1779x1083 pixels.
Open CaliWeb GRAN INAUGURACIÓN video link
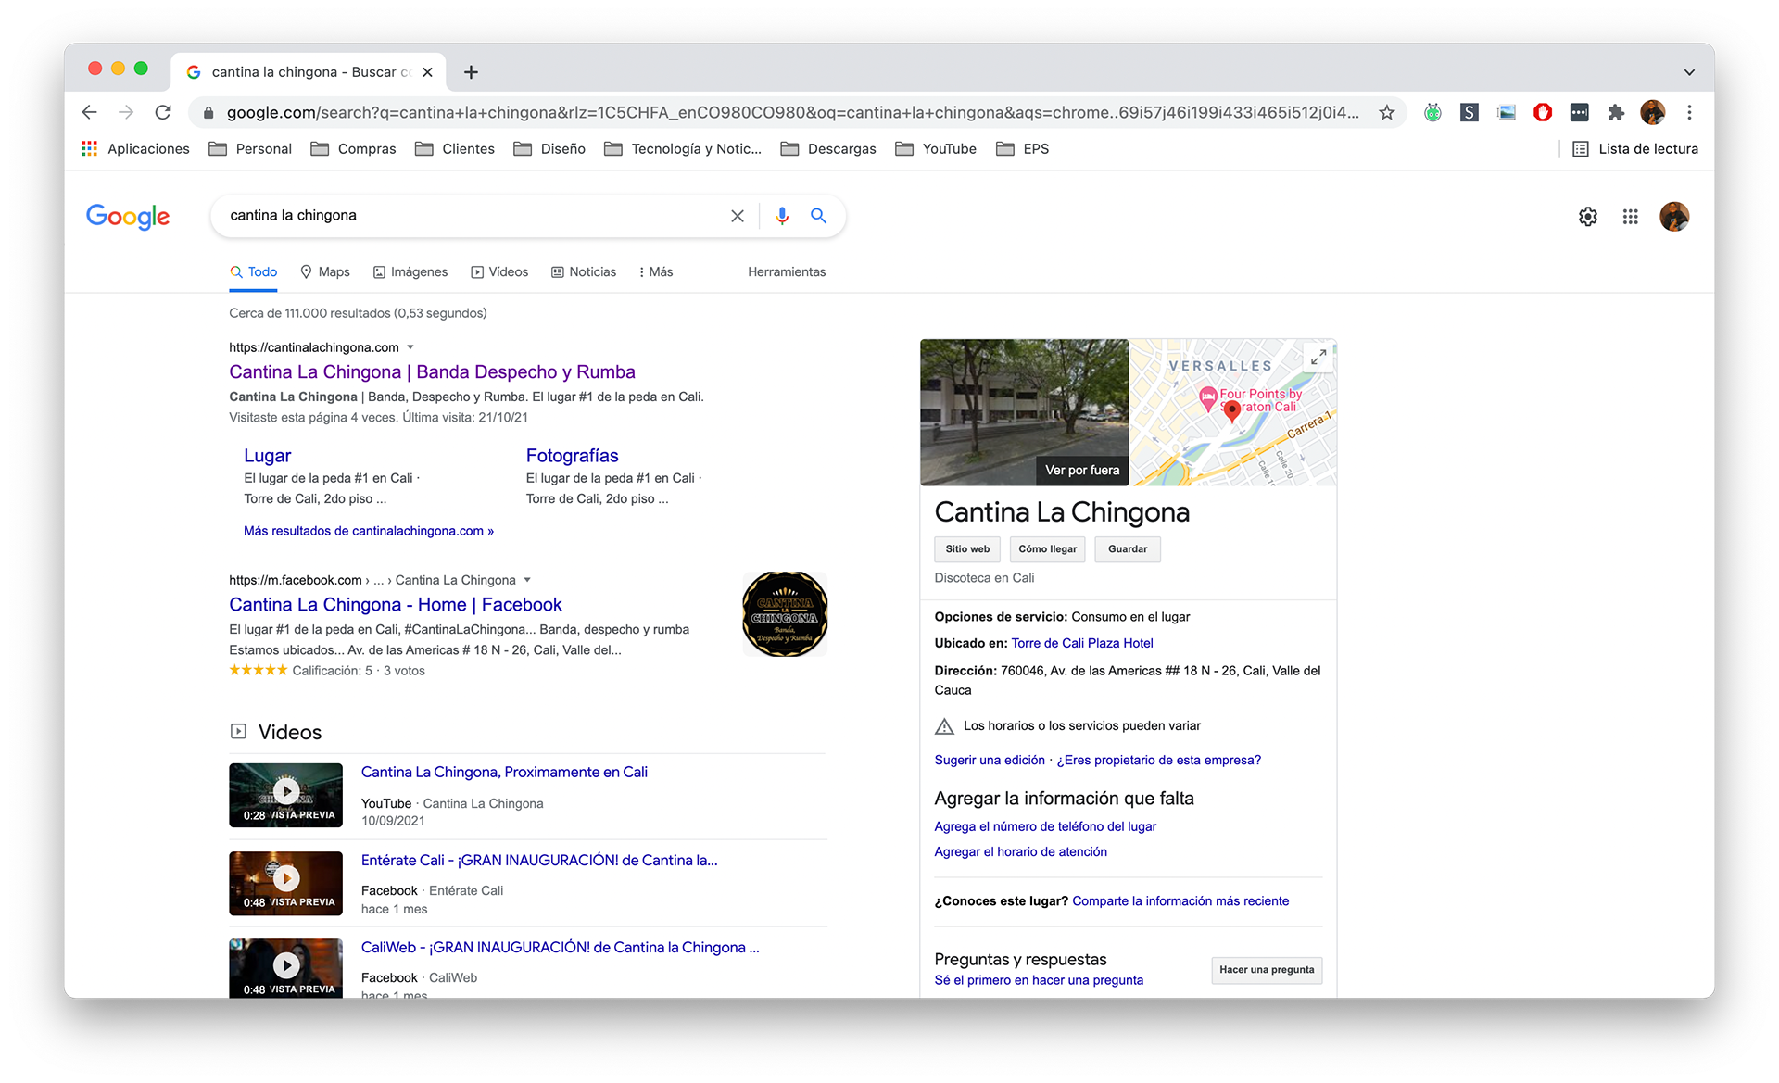click(x=560, y=947)
